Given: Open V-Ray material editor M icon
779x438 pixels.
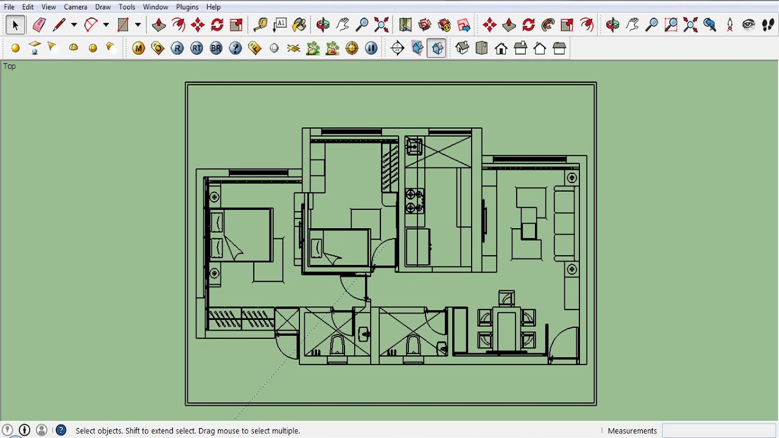Looking at the screenshot, I should point(138,49).
